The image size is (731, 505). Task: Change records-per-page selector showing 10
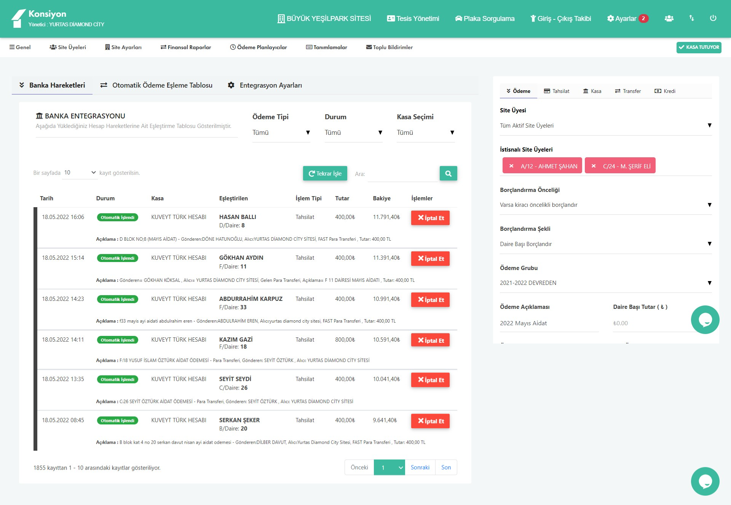click(x=80, y=173)
